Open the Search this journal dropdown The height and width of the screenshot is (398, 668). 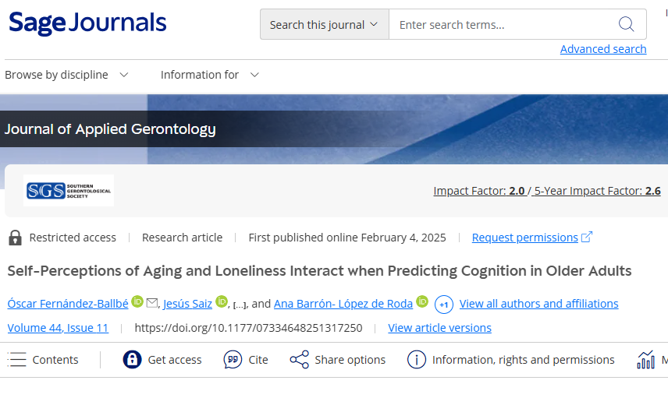tap(324, 24)
